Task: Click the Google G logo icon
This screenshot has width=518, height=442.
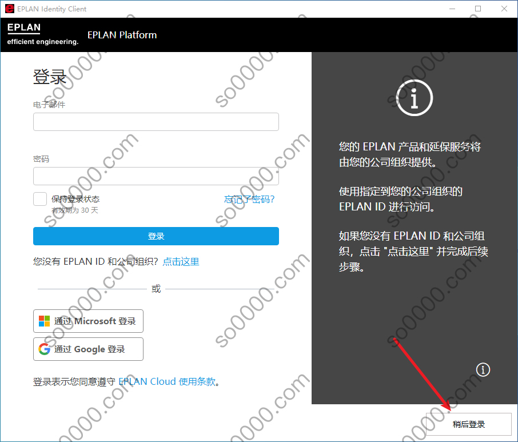Action: click(44, 349)
